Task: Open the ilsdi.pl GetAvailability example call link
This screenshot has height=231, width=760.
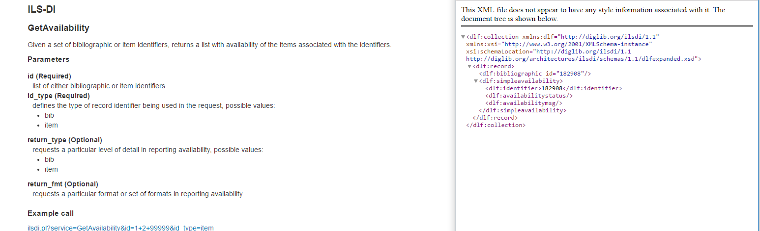Action: [x=120, y=228]
